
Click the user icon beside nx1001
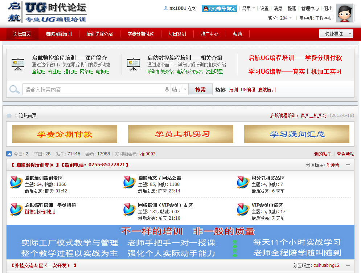coord(165,8)
